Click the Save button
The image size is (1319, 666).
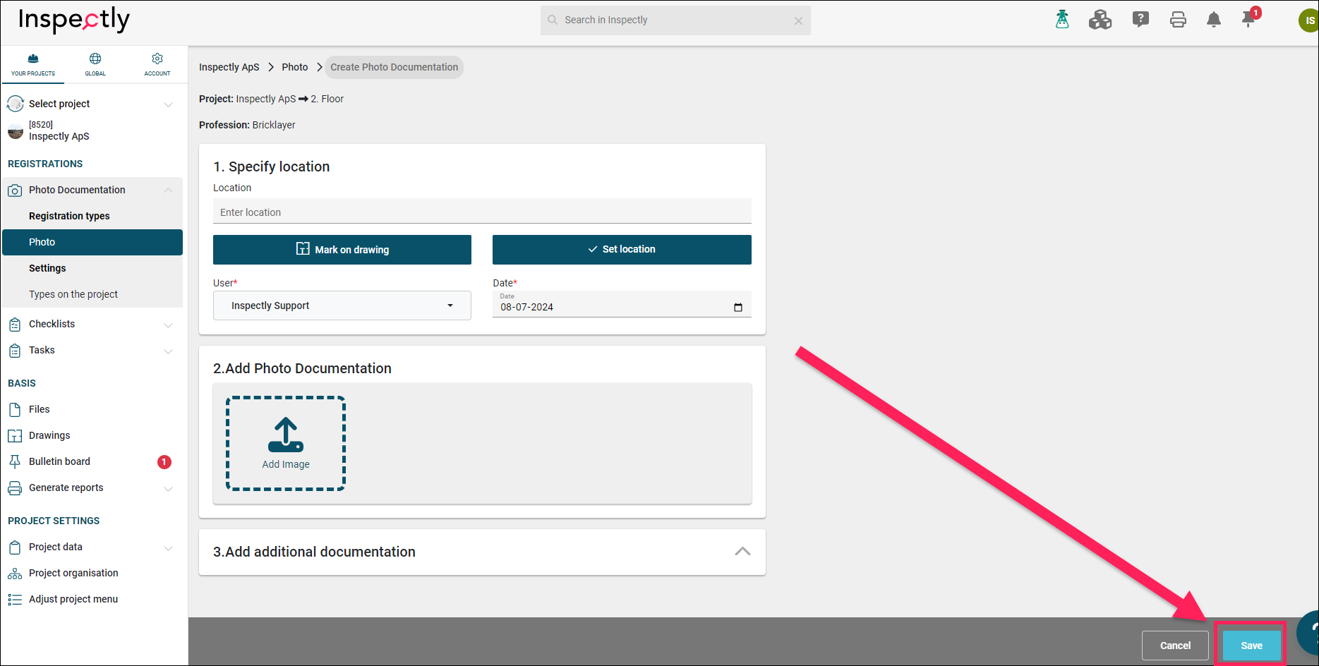(x=1251, y=646)
